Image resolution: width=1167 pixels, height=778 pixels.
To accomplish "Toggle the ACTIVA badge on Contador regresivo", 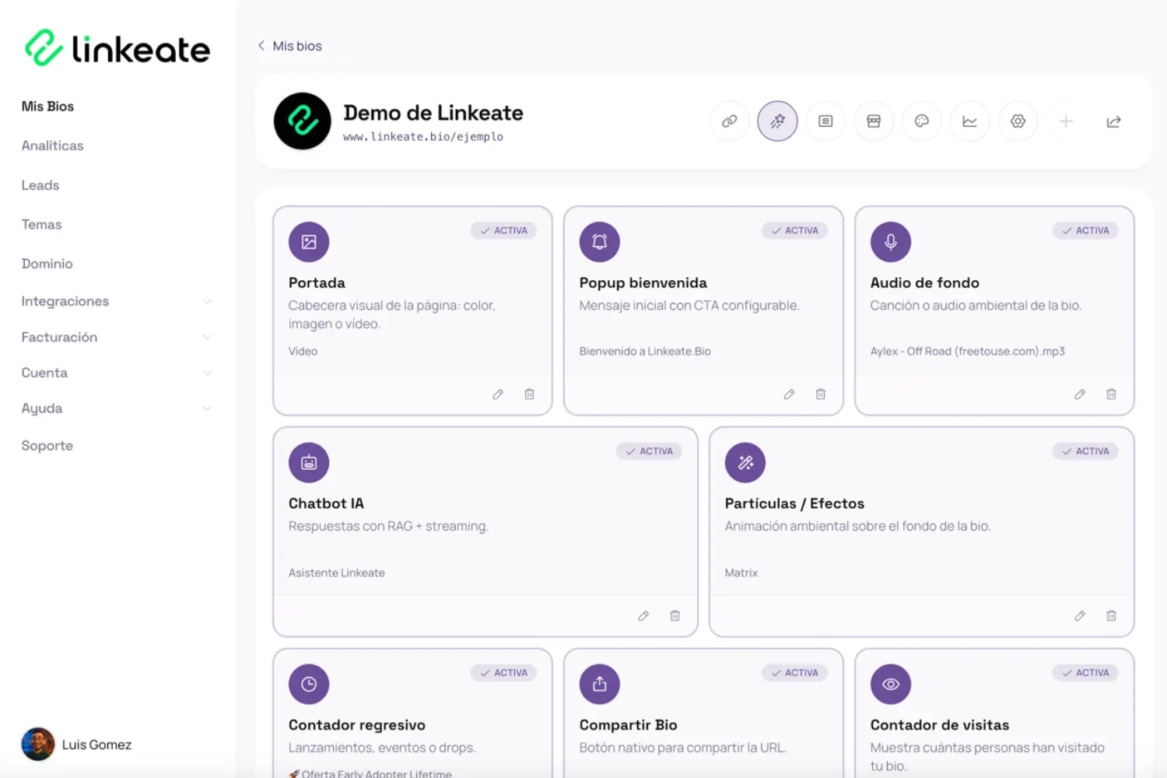I will [x=503, y=673].
